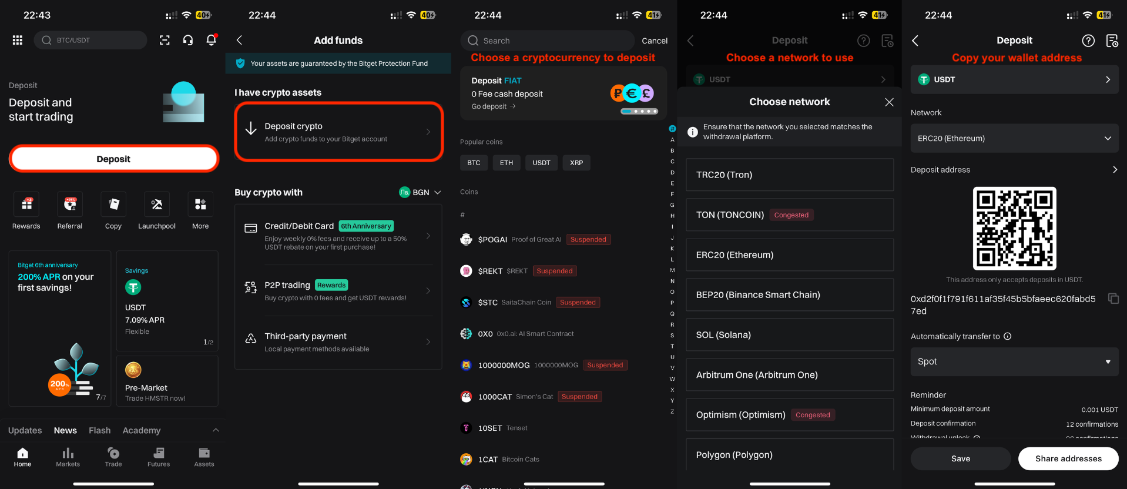Tap search magnifier in coin search
The image size is (1127, 489).
tap(473, 41)
